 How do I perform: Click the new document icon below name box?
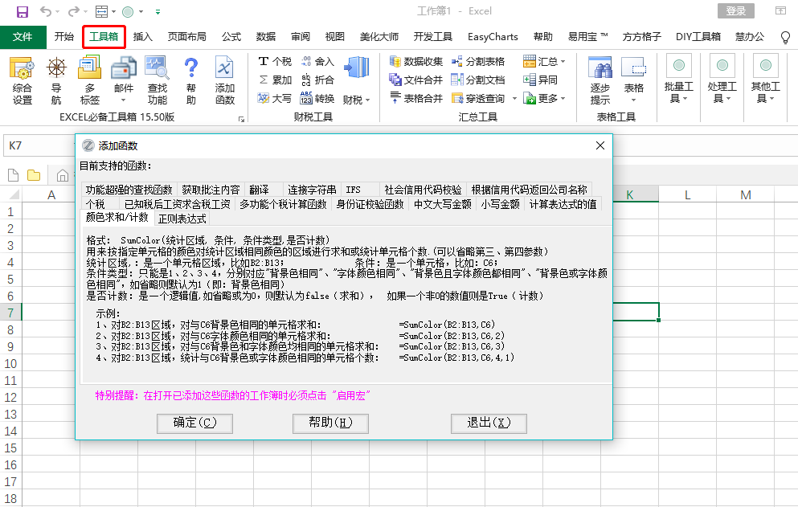coord(13,176)
